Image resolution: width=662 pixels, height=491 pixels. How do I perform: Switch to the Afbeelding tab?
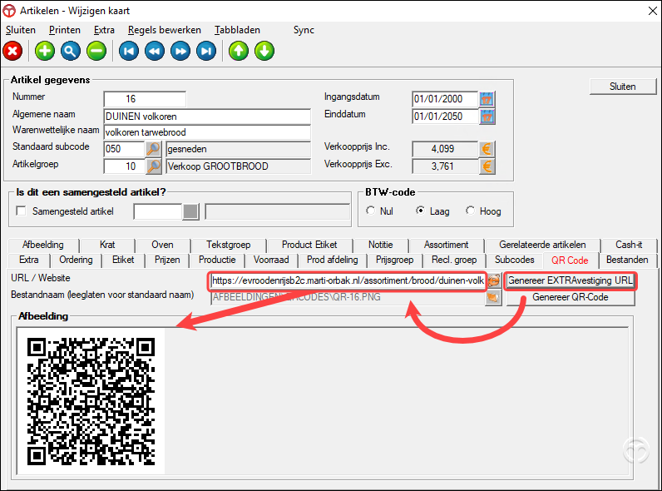[x=43, y=245]
